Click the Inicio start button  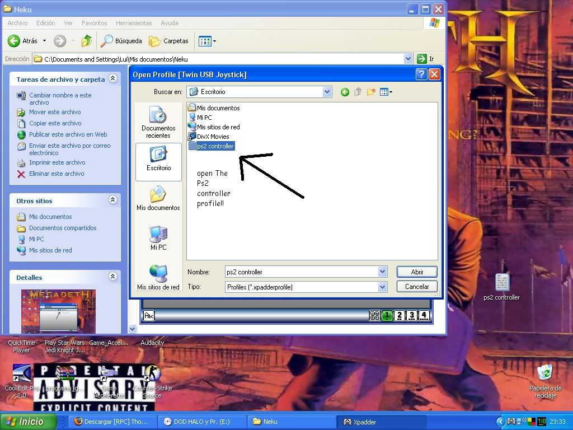29,422
